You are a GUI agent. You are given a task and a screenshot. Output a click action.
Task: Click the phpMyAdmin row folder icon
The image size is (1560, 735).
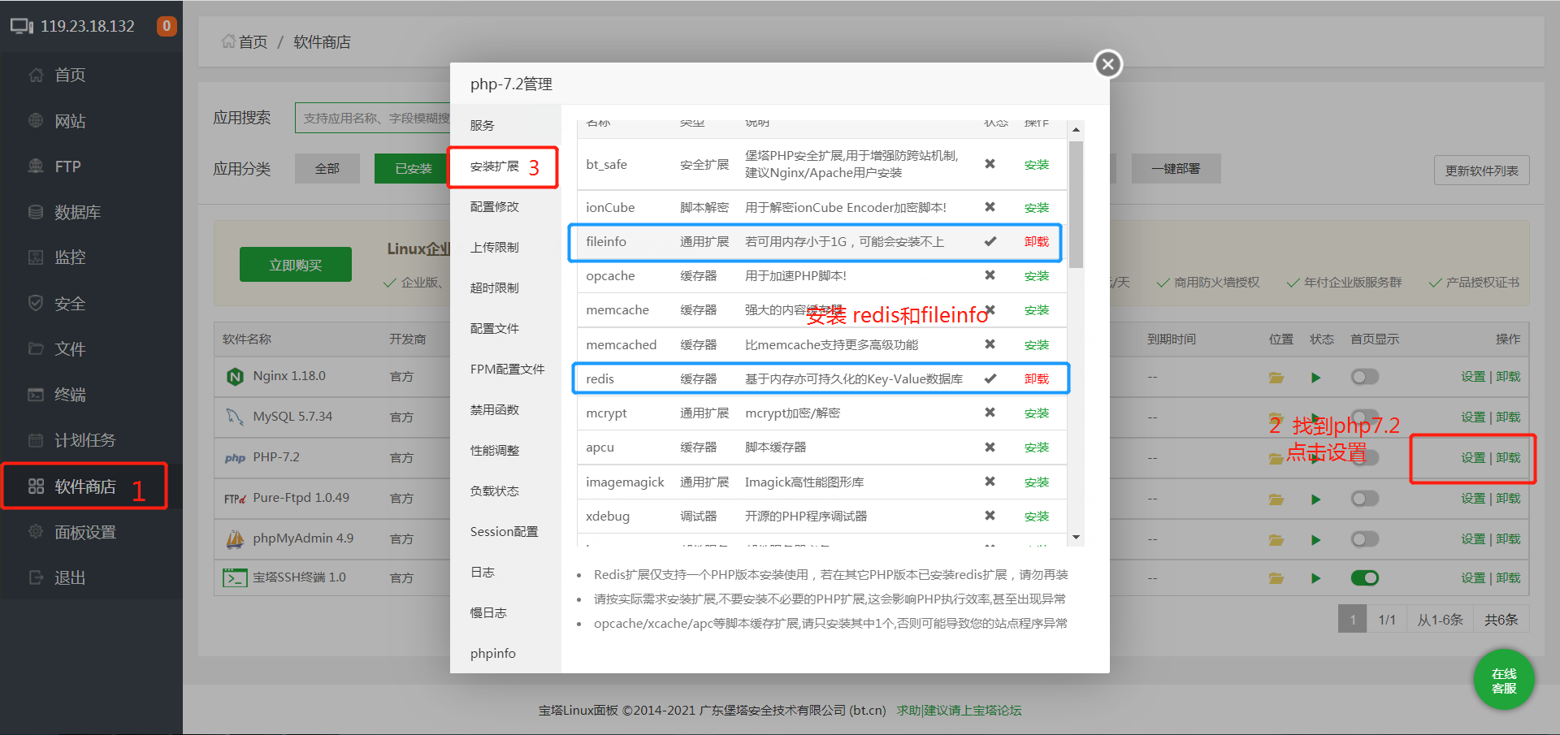point(1276,540)
